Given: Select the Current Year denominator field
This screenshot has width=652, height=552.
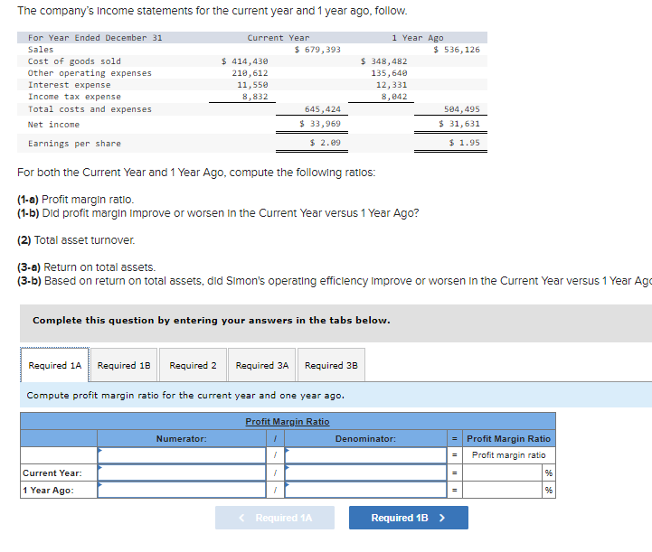Looking at the screenshot, I should click(x=365, y=472).
